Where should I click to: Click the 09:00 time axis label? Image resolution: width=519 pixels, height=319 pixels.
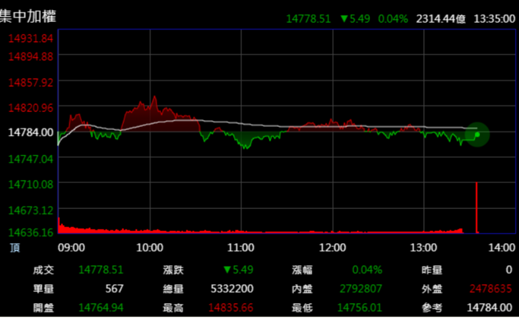pyautogui.click(x=71, y=247)
